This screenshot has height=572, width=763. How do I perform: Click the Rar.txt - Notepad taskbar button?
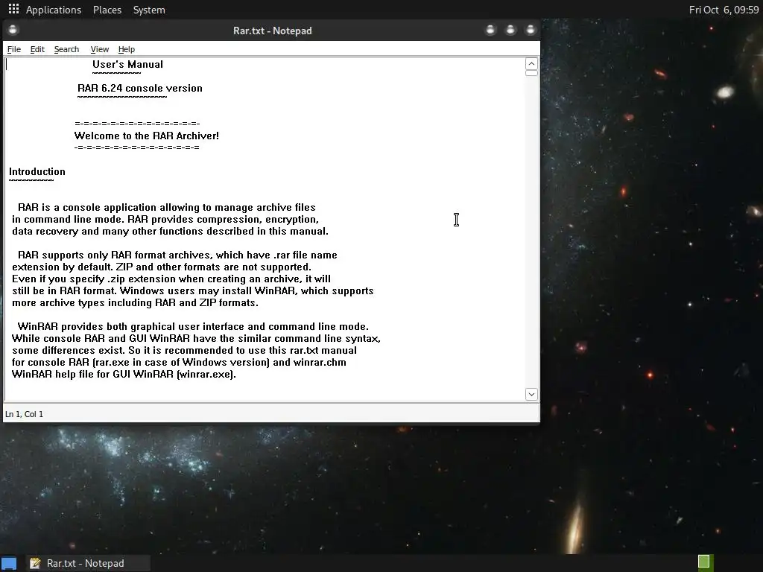(x=87, y=563)
